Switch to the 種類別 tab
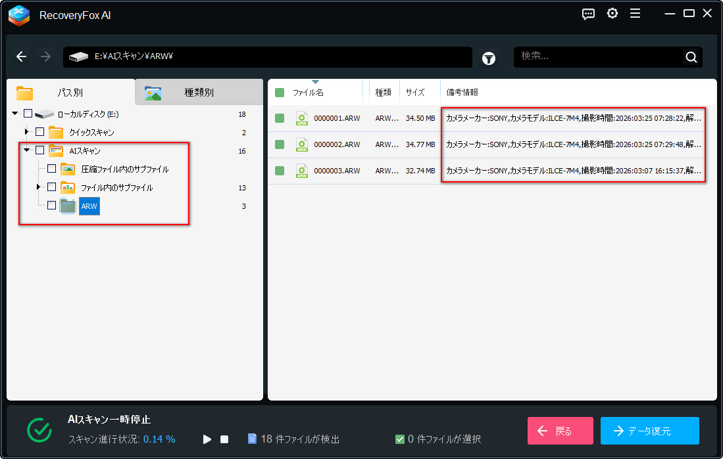 199,92
